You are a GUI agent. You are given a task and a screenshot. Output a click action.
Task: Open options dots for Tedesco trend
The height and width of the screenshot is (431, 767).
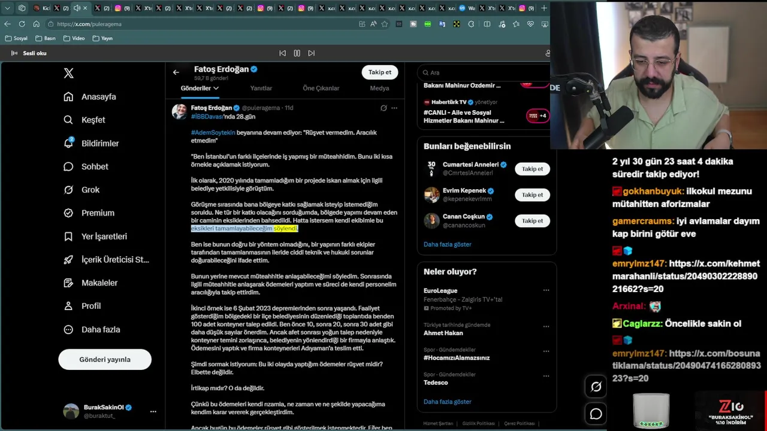[x=546, y=376]
